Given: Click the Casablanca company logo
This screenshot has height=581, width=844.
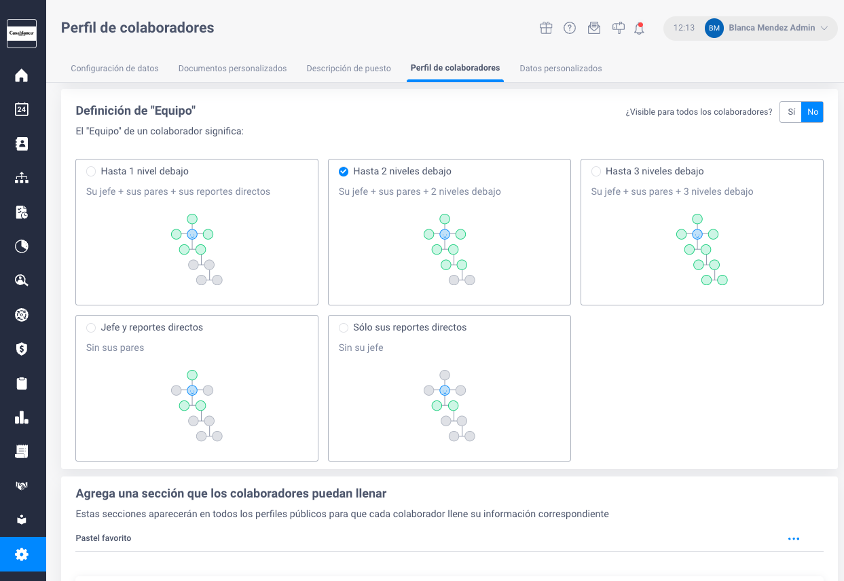Looking at the screenshot, I should pos(22,33).
